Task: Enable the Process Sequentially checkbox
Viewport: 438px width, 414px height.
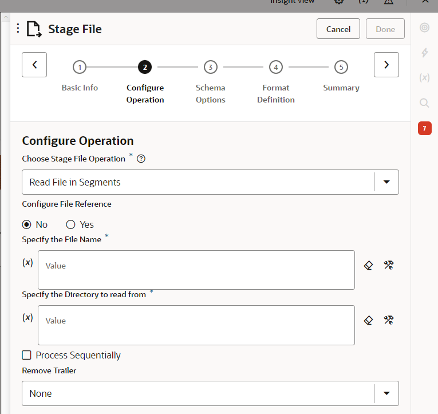Action: [26, 355]
